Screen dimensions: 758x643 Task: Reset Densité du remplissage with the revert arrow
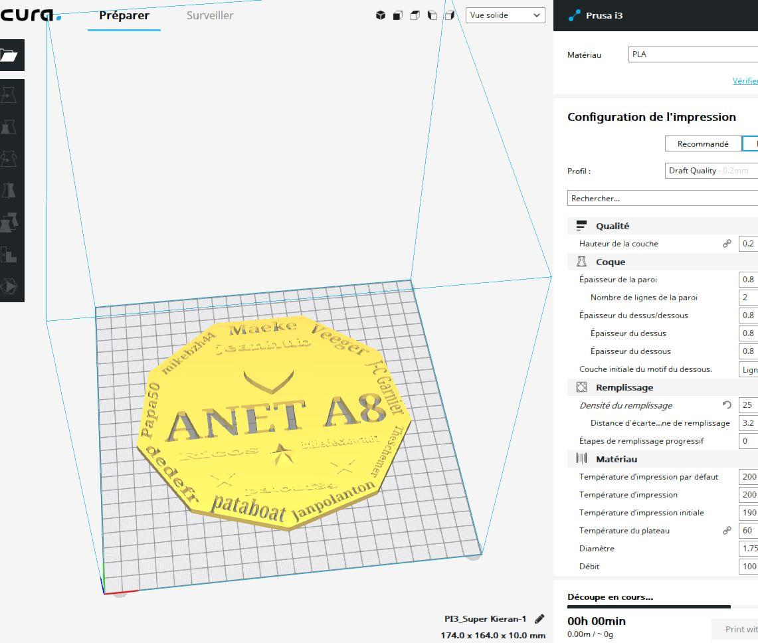pyautogui.click(x=727, y=405)
